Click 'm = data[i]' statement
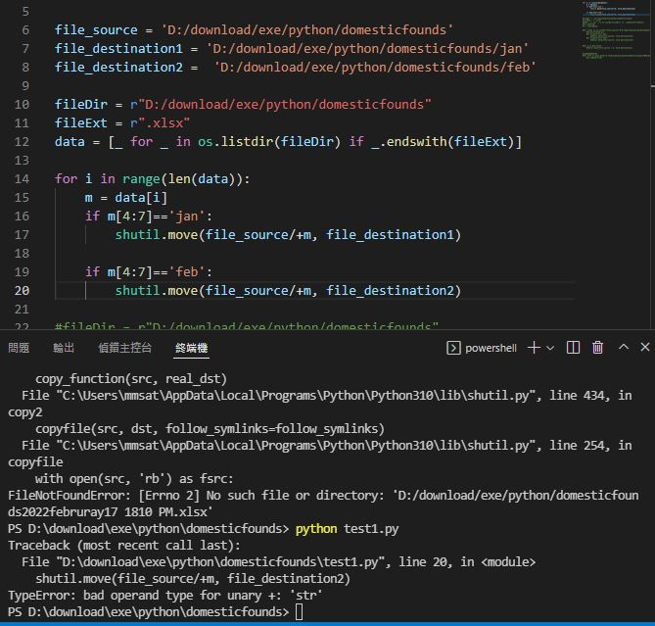Screen dimensions: 655x626 point(125,197)
